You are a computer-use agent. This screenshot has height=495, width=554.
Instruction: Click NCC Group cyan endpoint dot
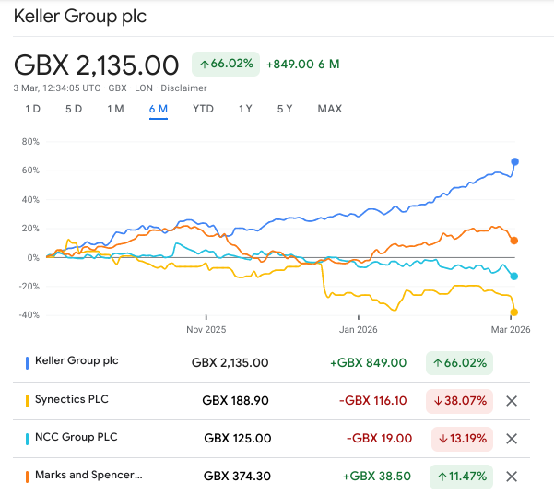pos(514,277)
